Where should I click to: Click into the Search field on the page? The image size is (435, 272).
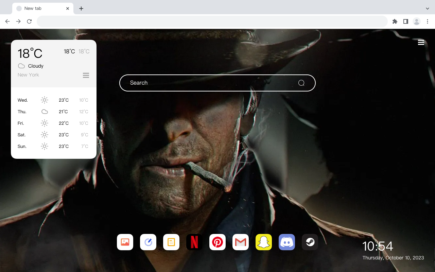(217, 83)
